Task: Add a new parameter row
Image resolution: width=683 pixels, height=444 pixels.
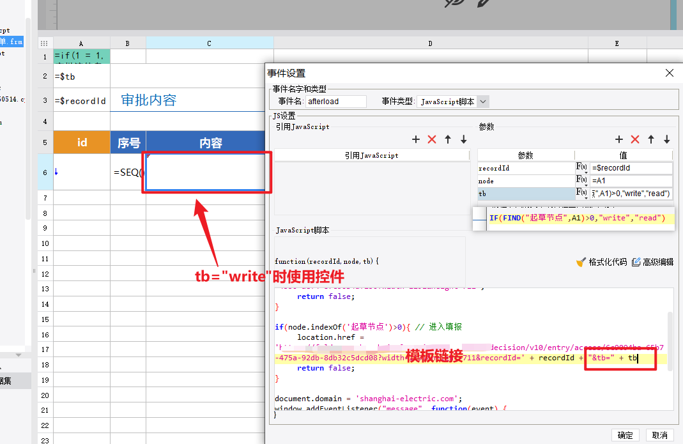Action: (x=619, y=139)
